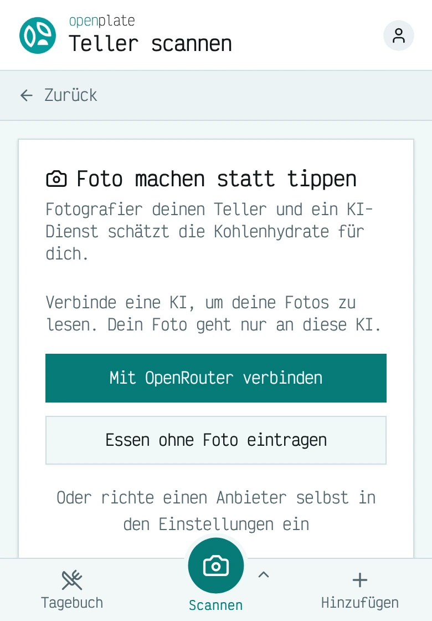This screenshot has height=621, width=432.
Task: Expand scan options with the chevron
Action: tap(264, 574)
